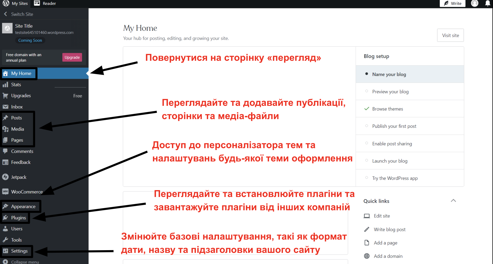
Task: Click the Jetpack icon in sidebar
Action: pyautogui.click(x=5, y=177)
